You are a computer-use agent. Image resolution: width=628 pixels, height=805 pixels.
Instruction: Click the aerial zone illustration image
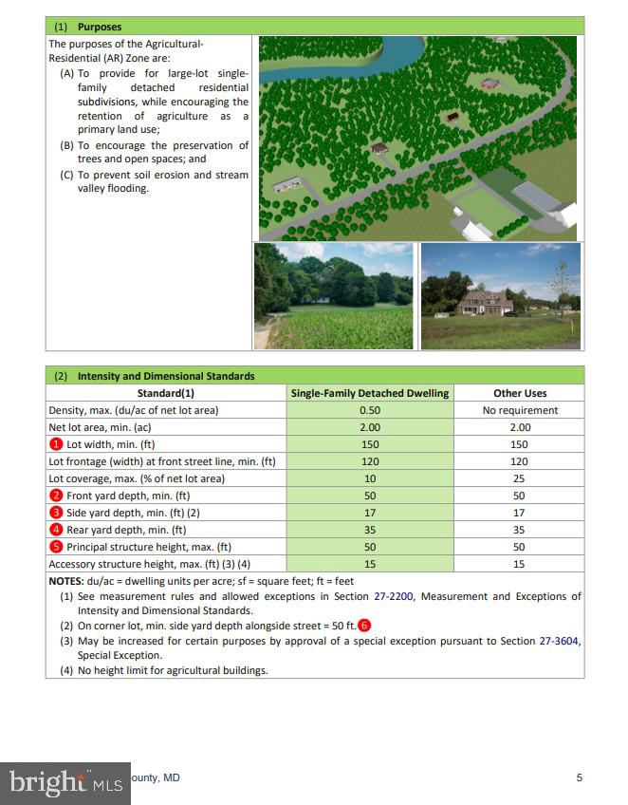(x=417, y=138)
